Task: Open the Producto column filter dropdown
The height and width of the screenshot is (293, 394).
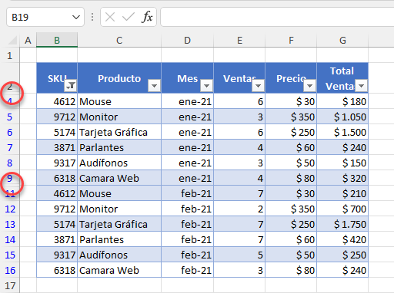Action: coord(154,85)
